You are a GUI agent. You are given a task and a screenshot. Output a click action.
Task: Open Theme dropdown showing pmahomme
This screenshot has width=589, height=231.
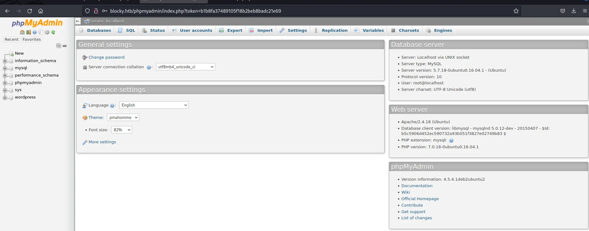click(x=123, y=118)
